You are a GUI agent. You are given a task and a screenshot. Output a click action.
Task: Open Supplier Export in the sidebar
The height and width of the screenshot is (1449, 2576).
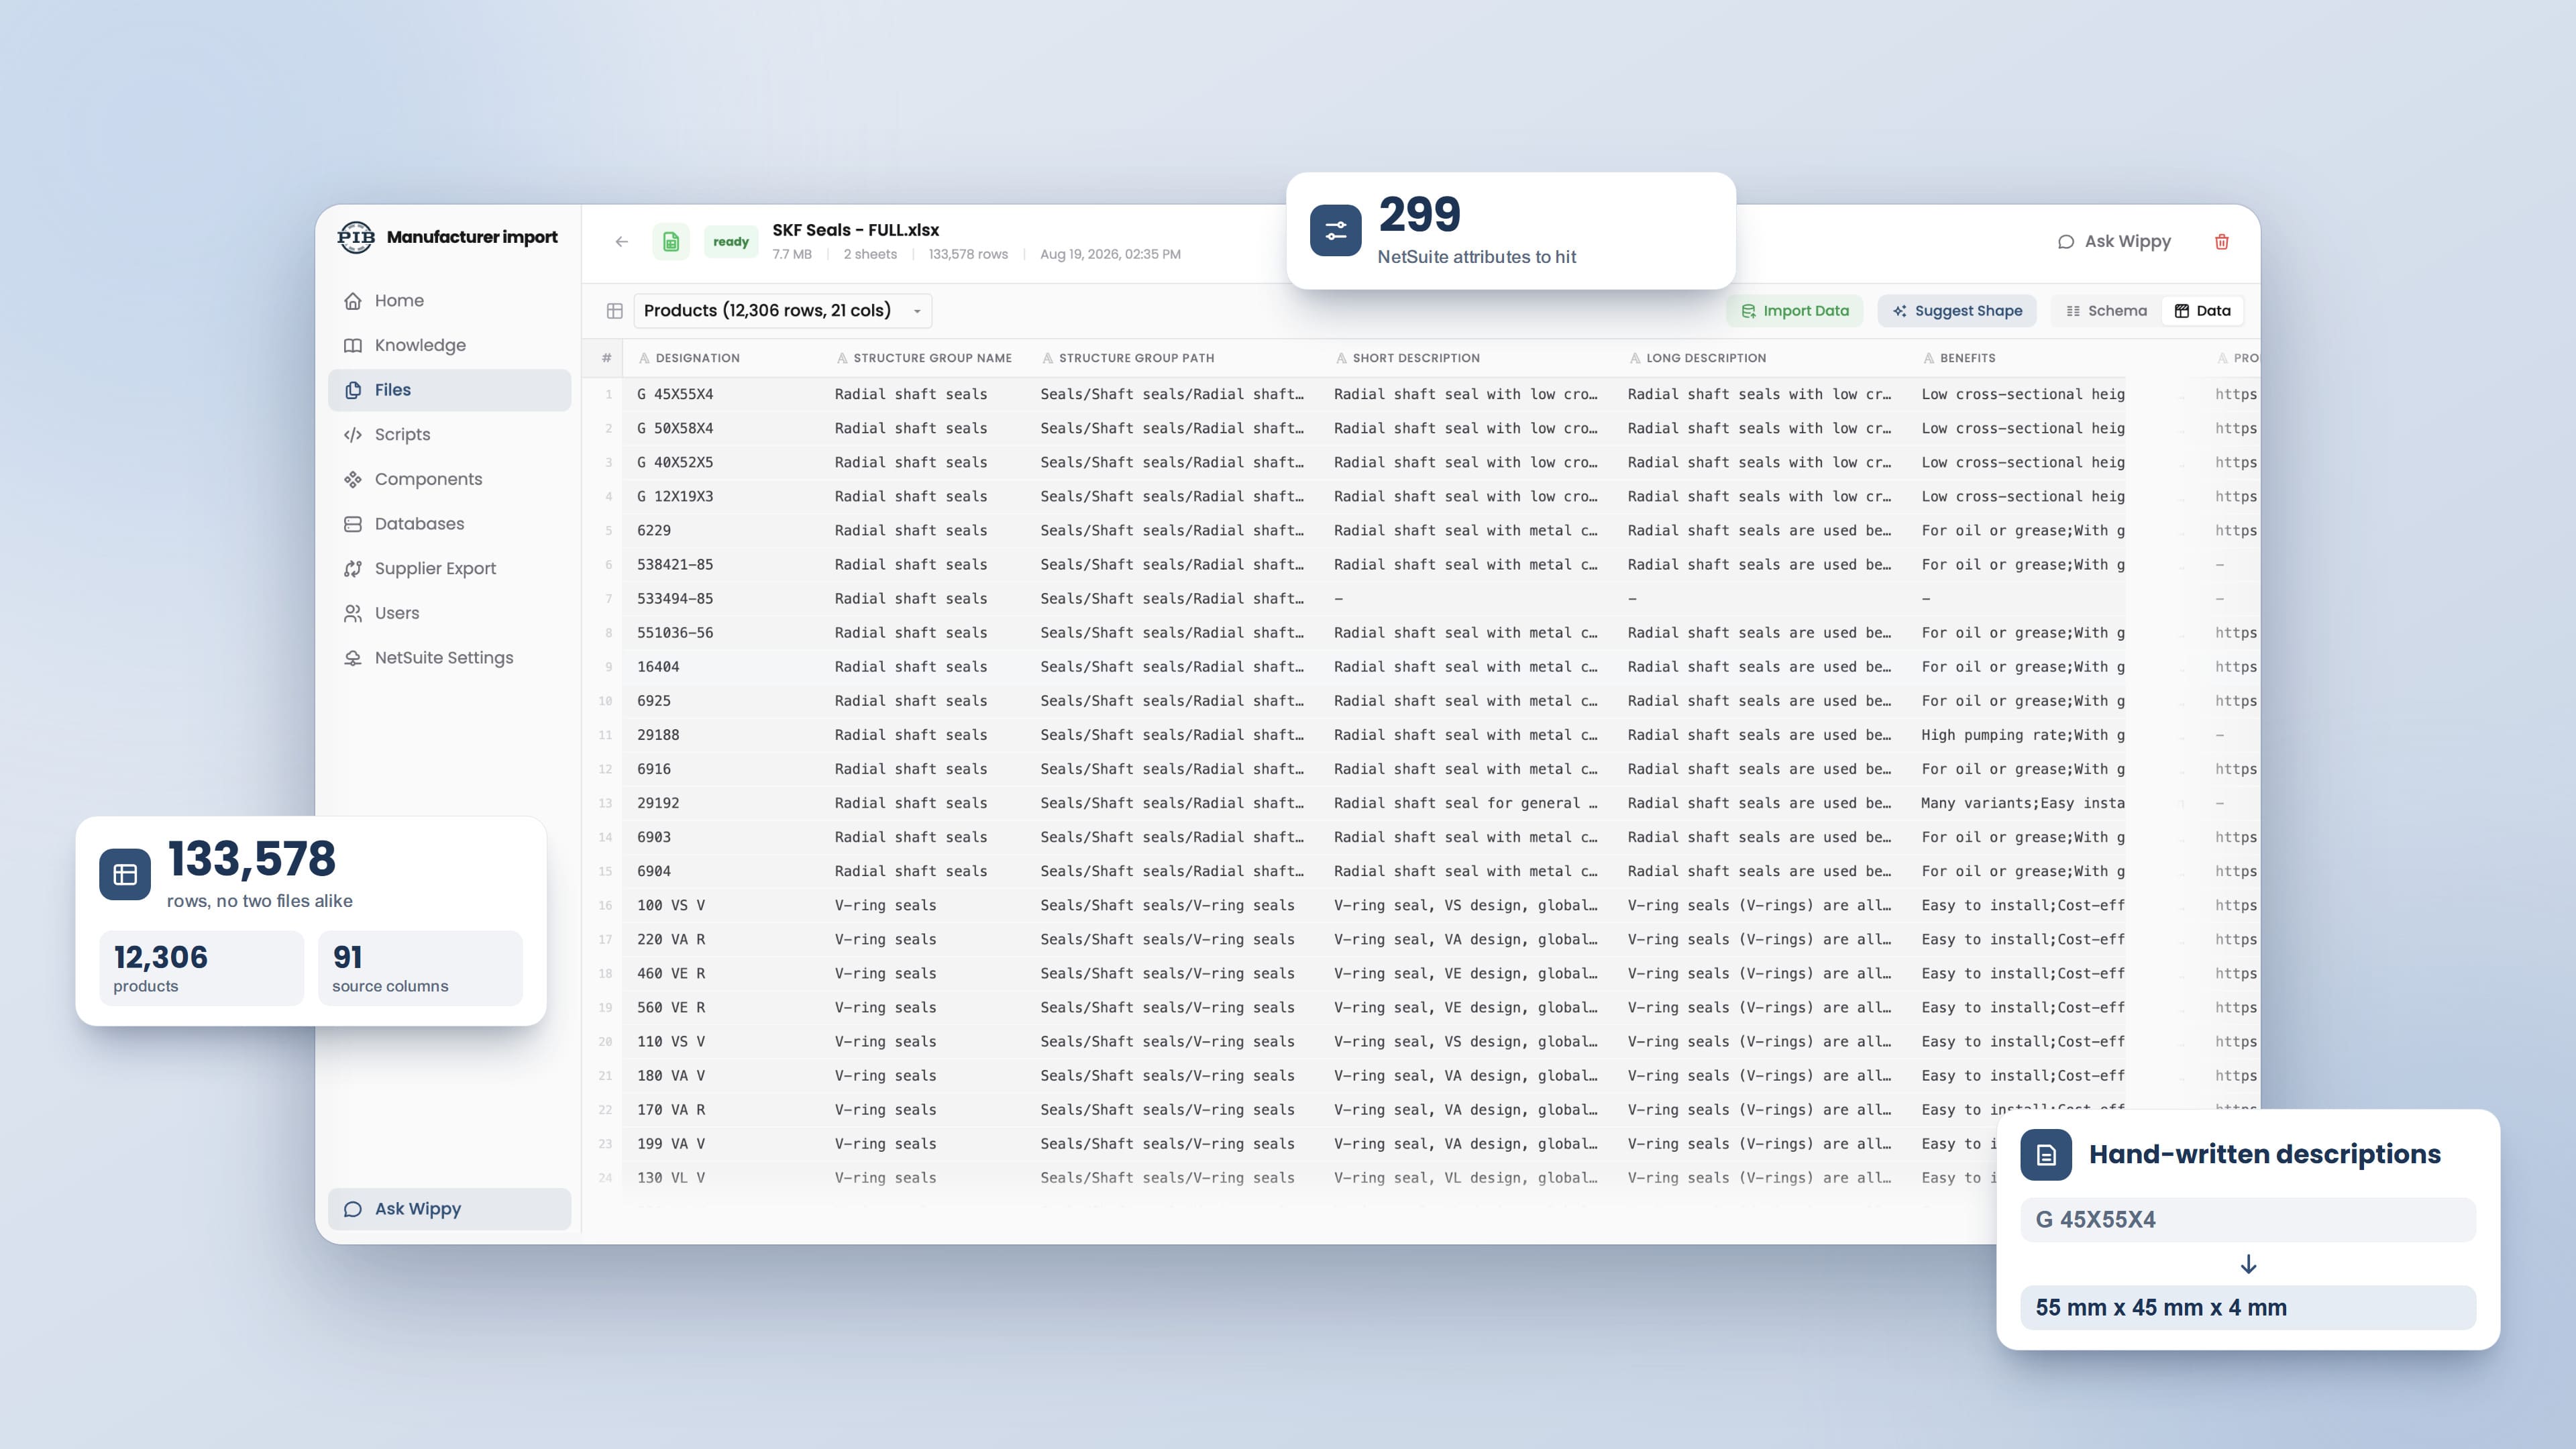tap(449, 569)
